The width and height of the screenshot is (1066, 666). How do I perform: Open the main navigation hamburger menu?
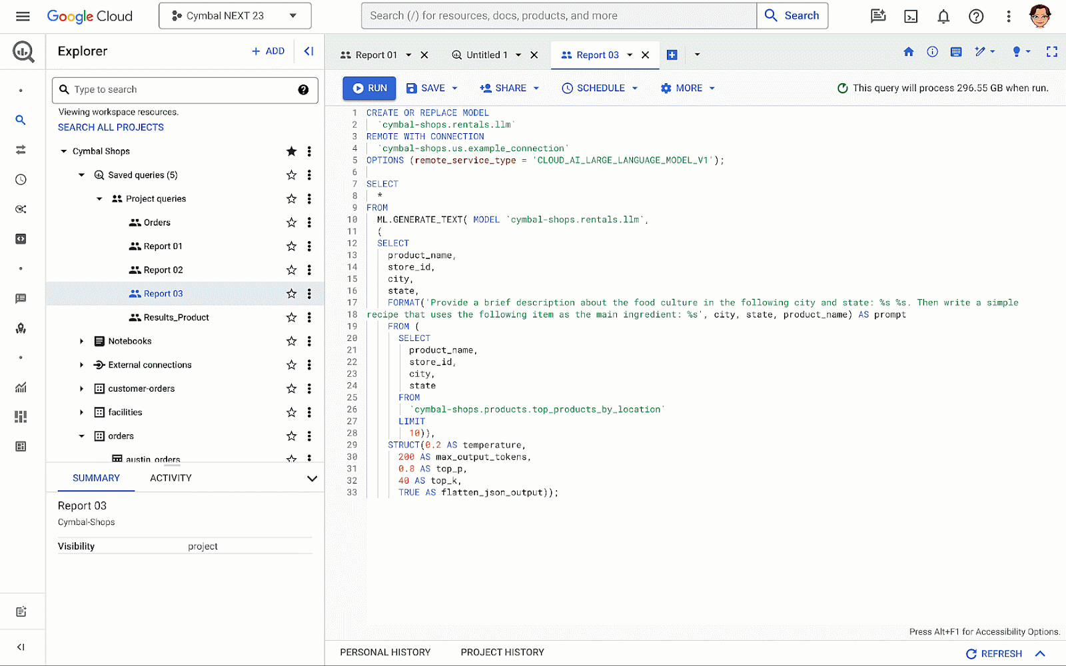[23, 16]
